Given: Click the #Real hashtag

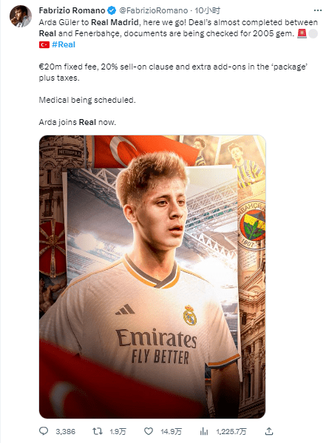Looking at the screenshot, I should pyautogui.click(x=64, y=44).
